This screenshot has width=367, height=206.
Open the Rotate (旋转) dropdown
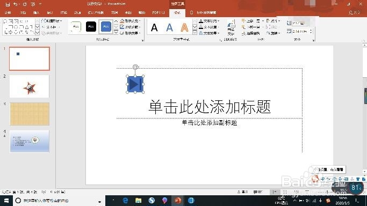pyautogui.click(x=273, y=33)
